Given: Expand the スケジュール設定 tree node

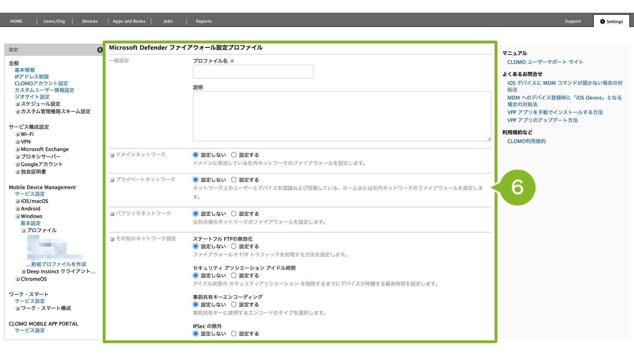Looking at the screenshot, I should 17,104.
